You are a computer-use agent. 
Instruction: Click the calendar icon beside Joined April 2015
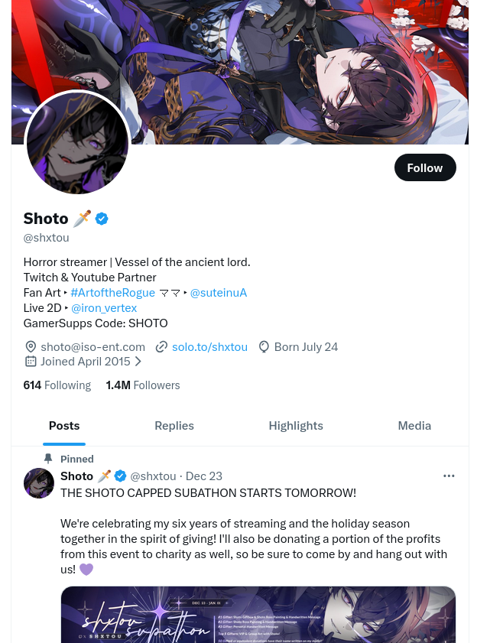coord(31,361)
